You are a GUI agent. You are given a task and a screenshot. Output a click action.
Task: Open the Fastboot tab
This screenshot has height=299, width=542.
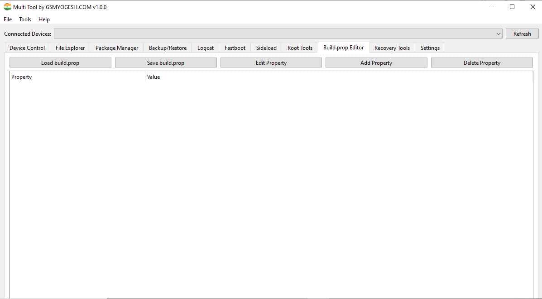click(x=235, y=48)
